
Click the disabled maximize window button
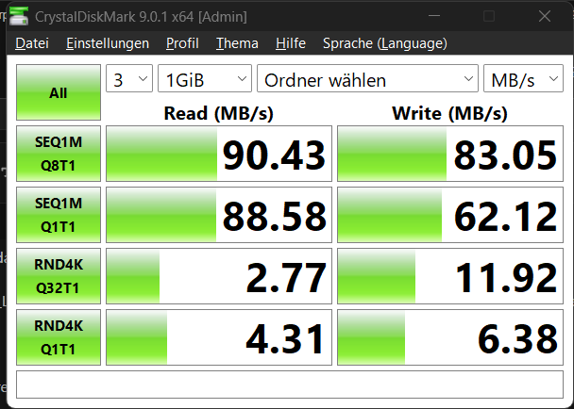(x=489, y=16)
